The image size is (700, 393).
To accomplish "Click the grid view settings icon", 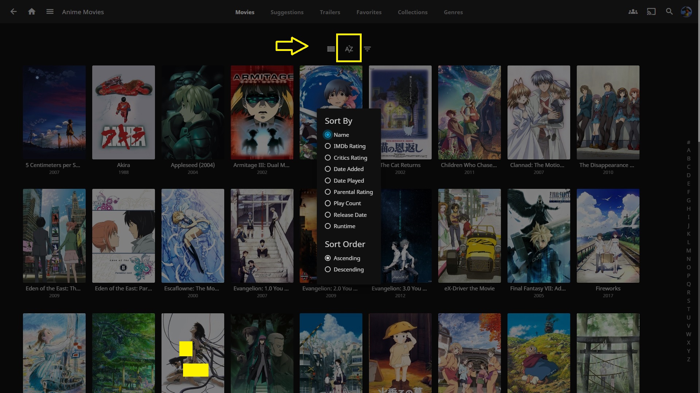I will [331, 49].
